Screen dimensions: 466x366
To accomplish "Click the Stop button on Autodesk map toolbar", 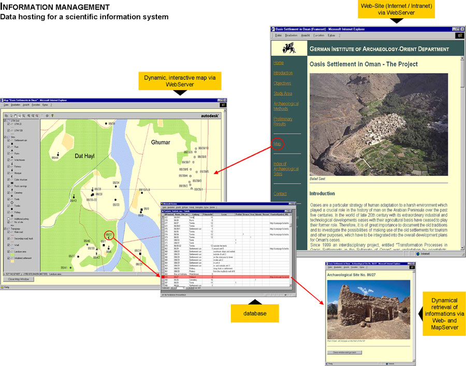I will [47, 116].
